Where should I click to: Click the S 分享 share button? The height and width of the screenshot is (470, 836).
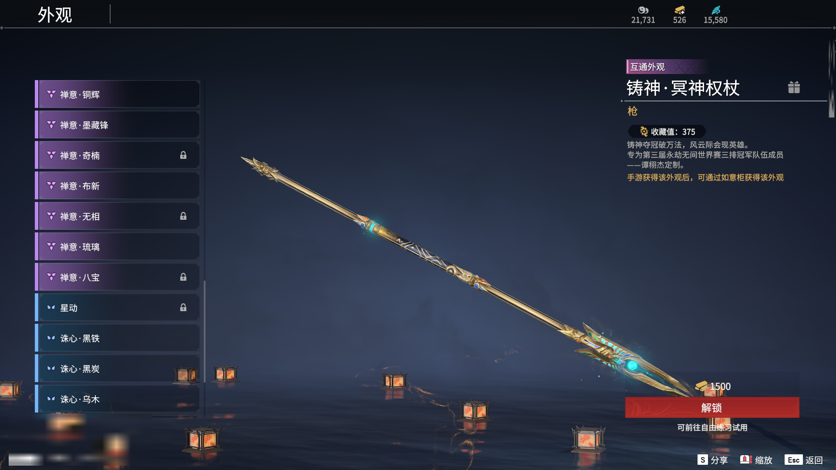(713, 460)
